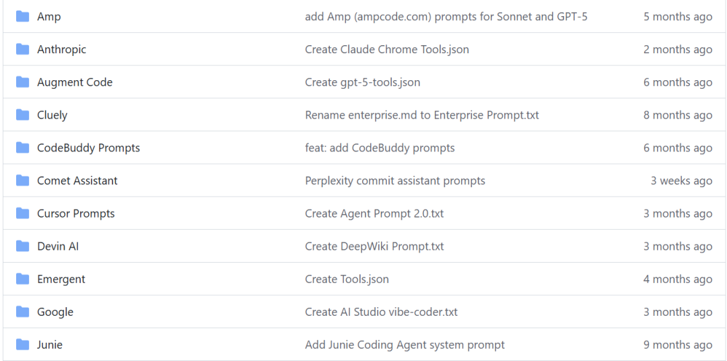Open the Google folder
The width and height of the screenshot is (727, 361).
(x=55, y=312)
